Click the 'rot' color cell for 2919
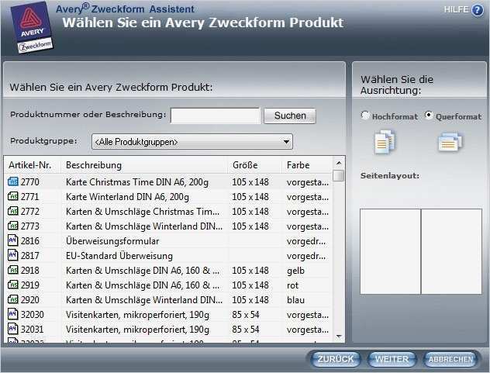Image resolution: width=490 pixels, height=373 pixels. 292,285
